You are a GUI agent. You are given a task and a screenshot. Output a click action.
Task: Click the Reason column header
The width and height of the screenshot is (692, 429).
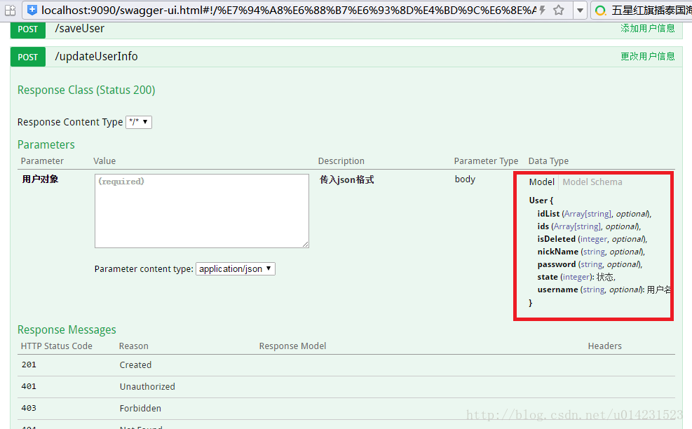tap(134, 346)
